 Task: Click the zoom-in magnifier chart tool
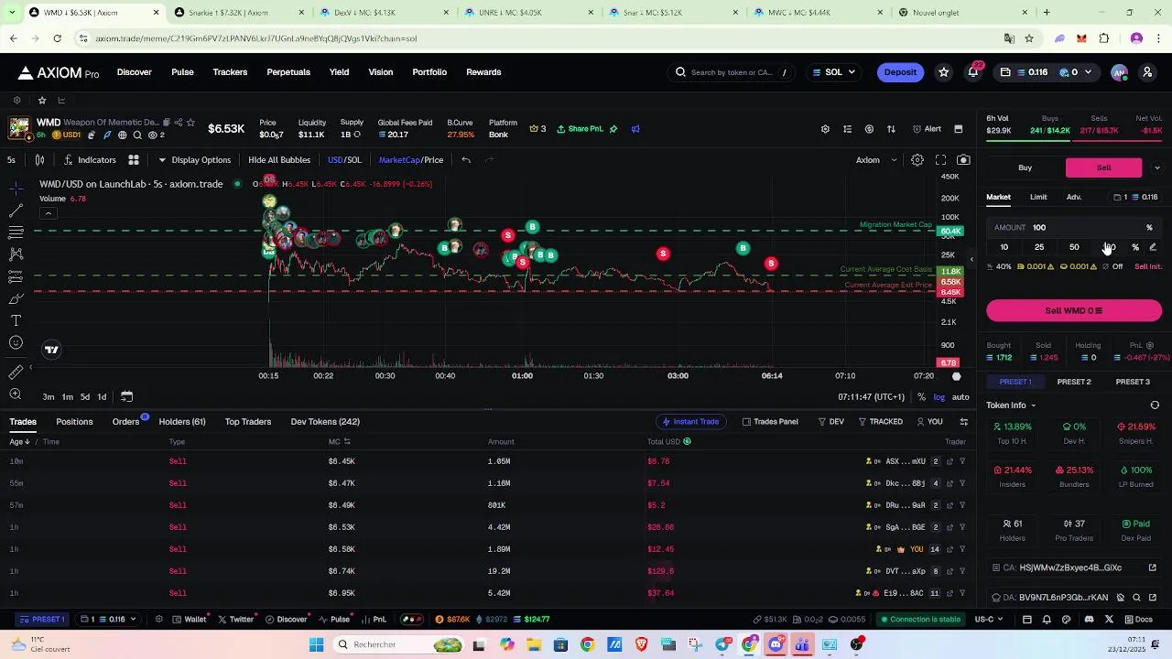point(16,394)
